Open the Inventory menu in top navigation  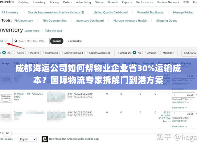tap(39, 3)
